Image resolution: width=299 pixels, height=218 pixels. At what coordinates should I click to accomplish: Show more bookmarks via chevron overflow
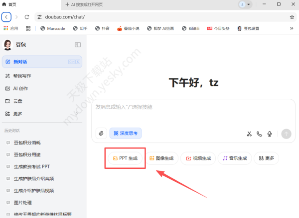[x=292, y=28]
